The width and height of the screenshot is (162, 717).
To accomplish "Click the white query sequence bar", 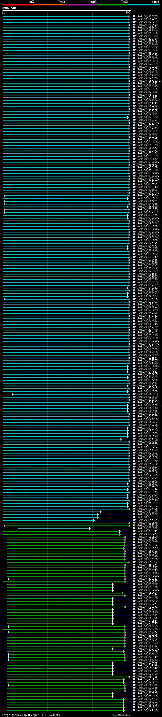I will coord(67,11).
